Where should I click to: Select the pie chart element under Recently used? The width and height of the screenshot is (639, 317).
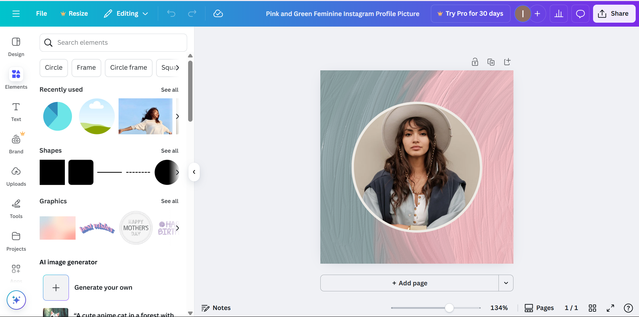(57, 116)
